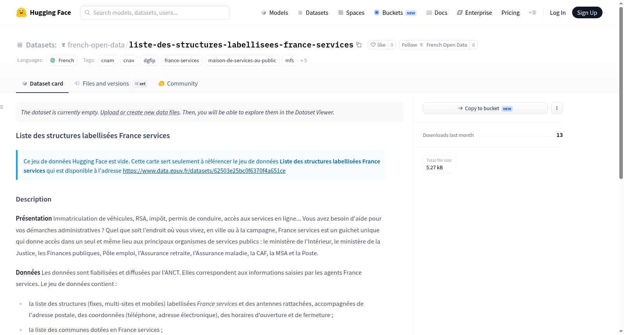Expand the navigation more-menu icon
The width and height of the screenshot is (624, 335).
(532, 12)
